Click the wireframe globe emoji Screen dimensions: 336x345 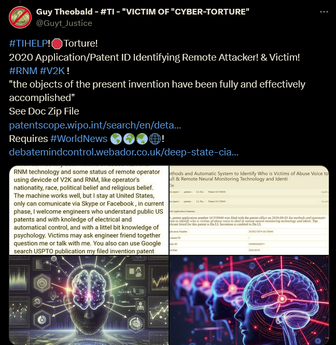(155, 139)
